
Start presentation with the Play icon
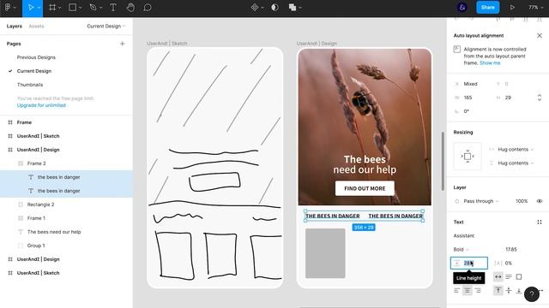click(512, 8)
